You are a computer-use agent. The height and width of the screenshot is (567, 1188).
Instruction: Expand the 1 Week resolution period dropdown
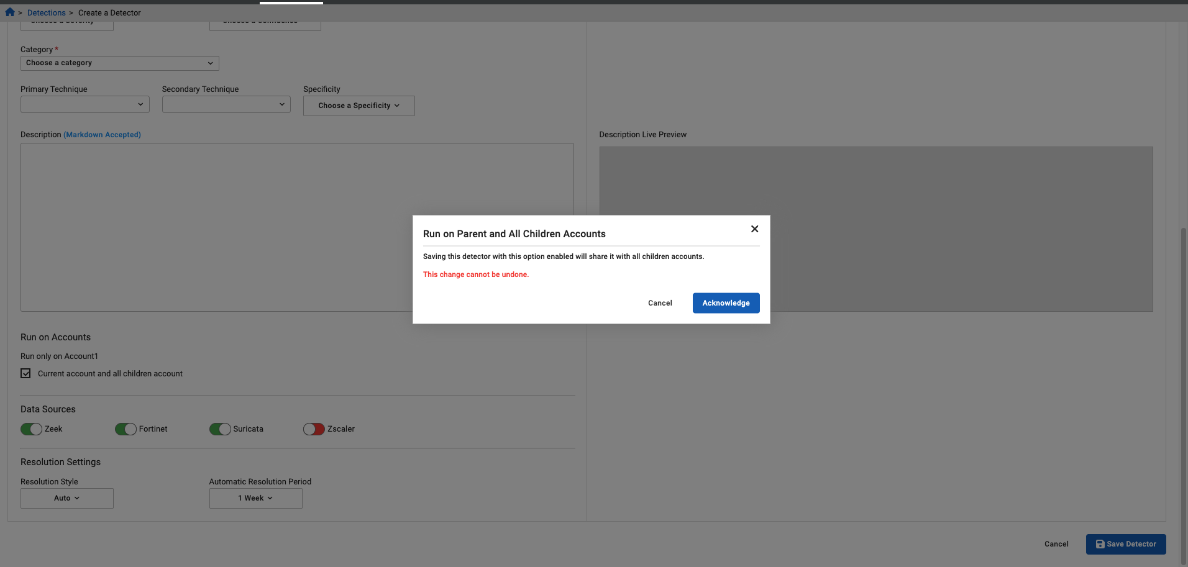click(255, 499)
